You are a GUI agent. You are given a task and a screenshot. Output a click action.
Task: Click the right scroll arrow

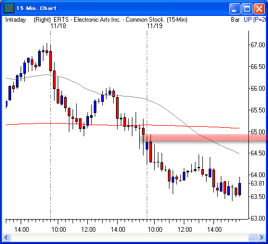pyautogui.click(x=261, y=237)
